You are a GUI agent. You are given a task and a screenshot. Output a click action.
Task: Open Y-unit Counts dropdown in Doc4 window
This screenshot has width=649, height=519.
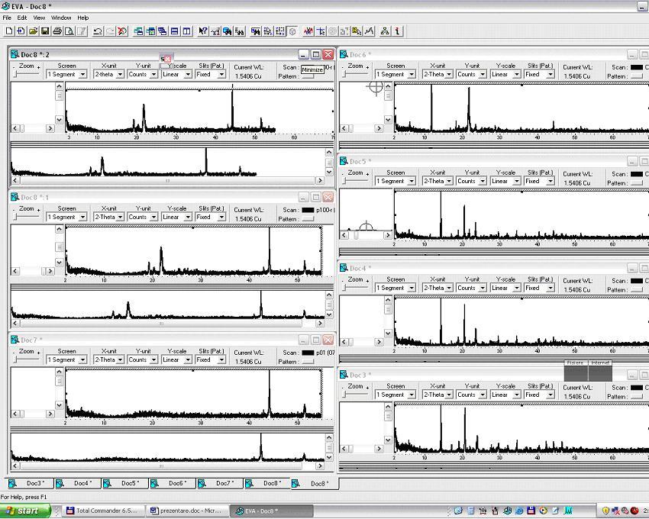pos(472,288)
